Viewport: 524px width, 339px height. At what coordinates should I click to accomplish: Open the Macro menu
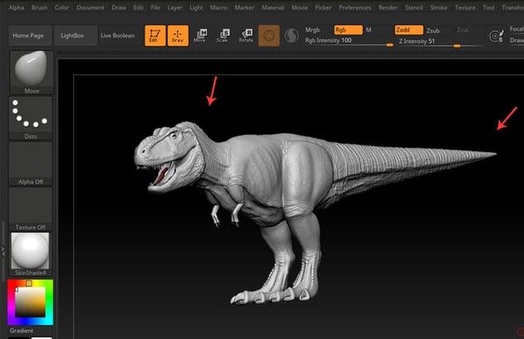pos(219,7)
